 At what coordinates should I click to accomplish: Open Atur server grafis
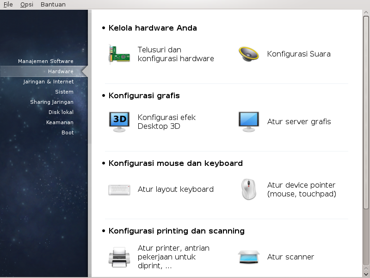(299, 121)
